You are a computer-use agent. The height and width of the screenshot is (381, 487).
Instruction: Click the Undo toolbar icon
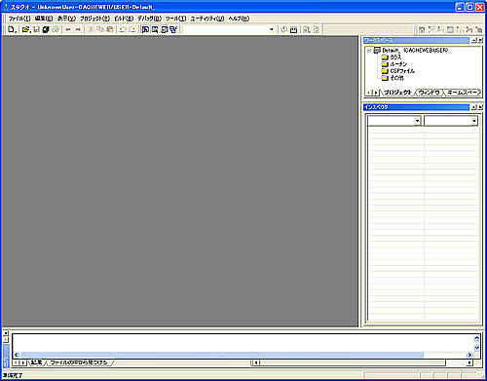point(123,29)
